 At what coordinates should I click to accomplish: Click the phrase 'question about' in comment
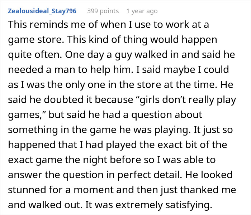click(x=167, y=115)
